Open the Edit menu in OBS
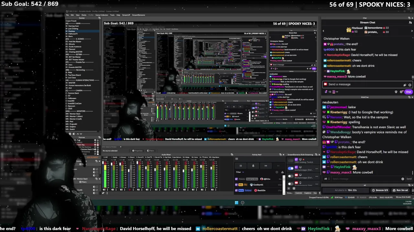Screen dimensions: 414x232 pos(72,15)
